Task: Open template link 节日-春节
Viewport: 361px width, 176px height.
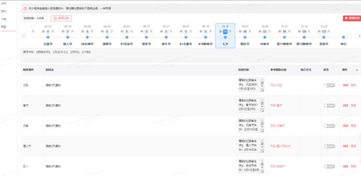Action: 276,106
